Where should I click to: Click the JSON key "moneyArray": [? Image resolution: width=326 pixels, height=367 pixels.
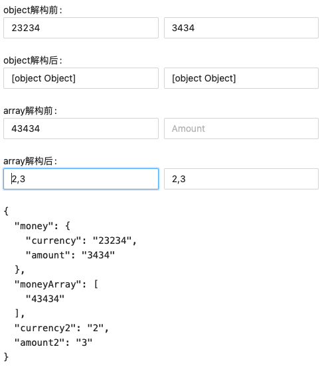[56, 284]
